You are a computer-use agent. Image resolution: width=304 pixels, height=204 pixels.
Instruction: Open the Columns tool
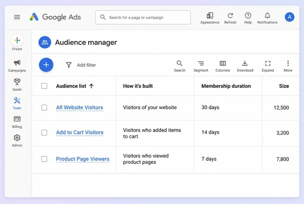tap(222, 66)
